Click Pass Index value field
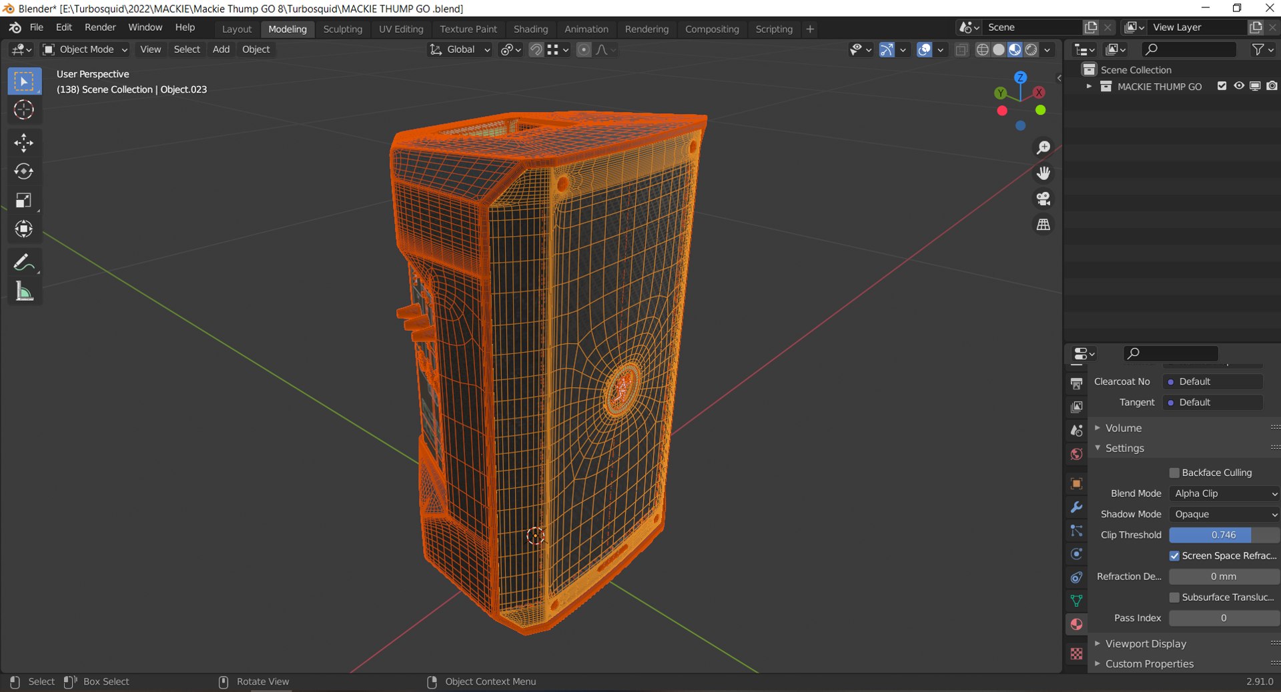Viewport: 1281px width, 692px height. click(1224, 618)
